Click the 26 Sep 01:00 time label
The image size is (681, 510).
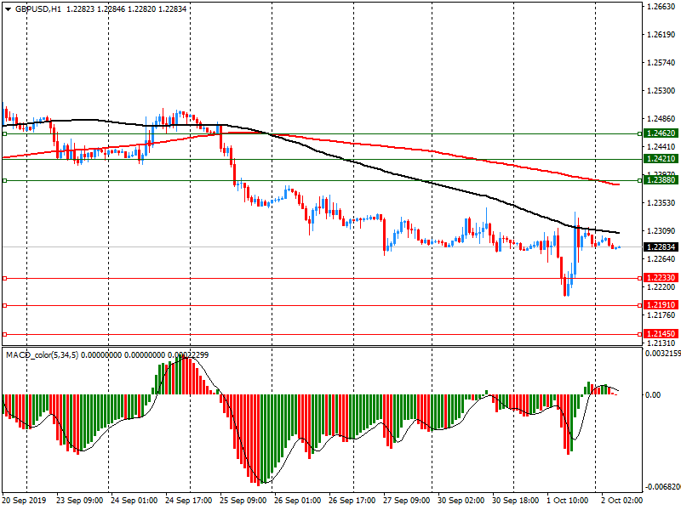[x=298, y=501]
